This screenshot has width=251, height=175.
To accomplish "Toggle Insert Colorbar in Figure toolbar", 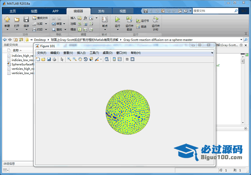I will [114, 59].
